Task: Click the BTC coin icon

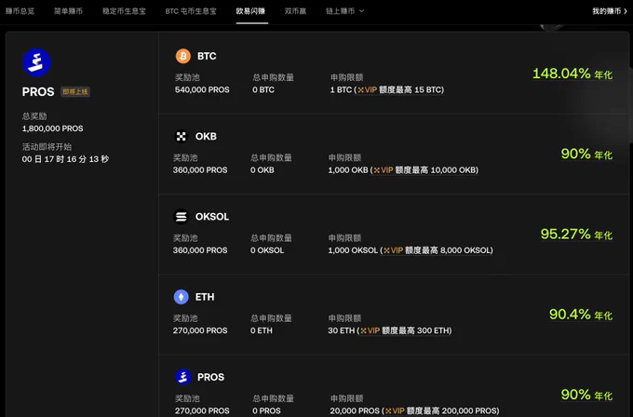Action: (182, 56)
